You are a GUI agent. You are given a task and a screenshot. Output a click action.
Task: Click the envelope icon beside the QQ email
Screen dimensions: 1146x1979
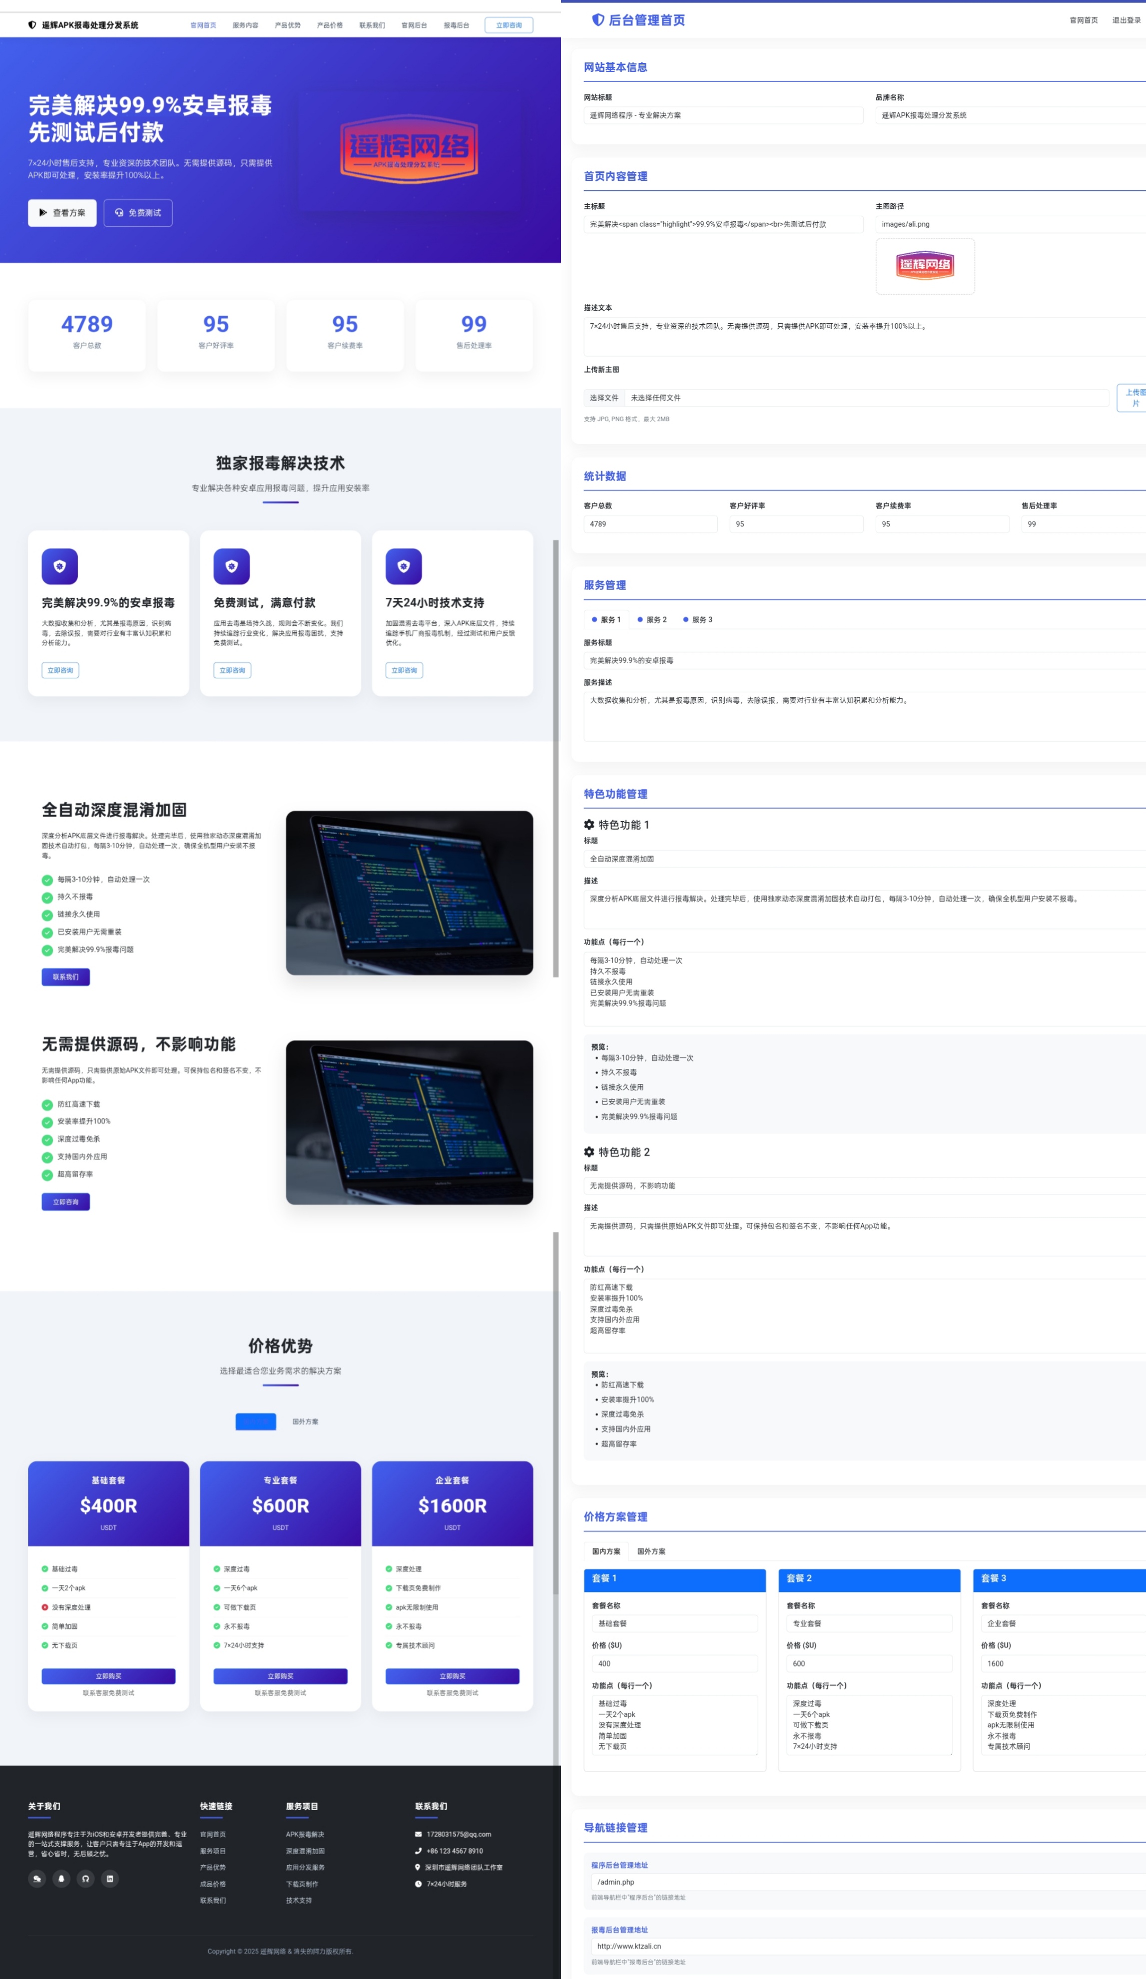[x=418, y=1835]
